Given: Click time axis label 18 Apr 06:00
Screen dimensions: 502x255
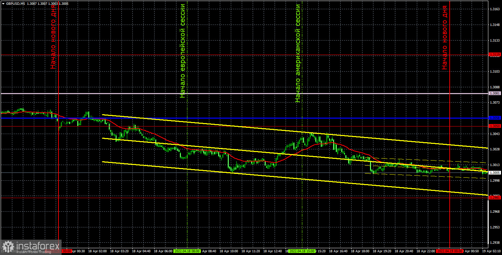Looking at the screenshot, I should (x=163, y=251).
